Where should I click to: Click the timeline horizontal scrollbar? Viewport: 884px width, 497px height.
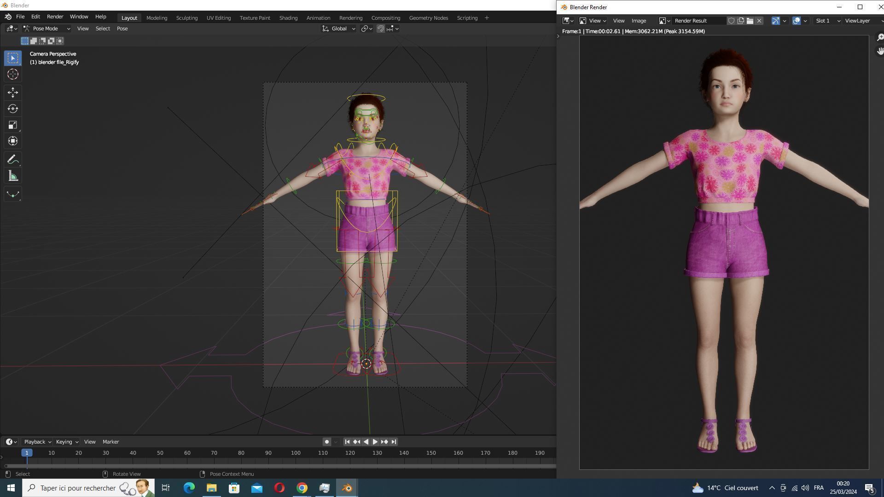pyautogui.click(x=279, y=466)
